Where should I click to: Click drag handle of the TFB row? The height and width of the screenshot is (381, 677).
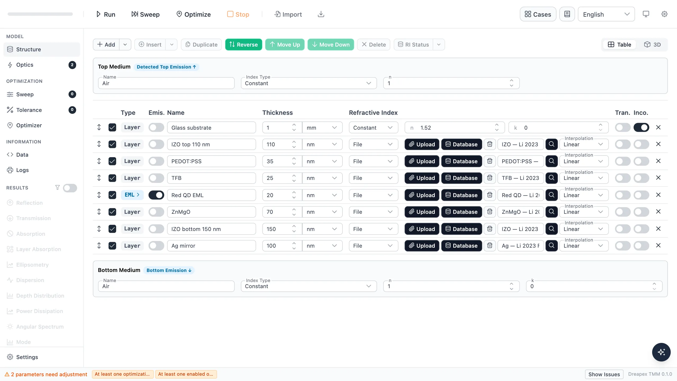pos(99,178)
